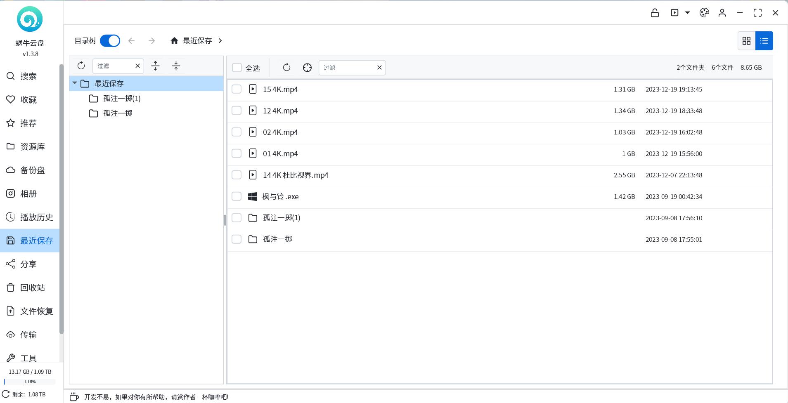Go back with the left arrow

pos(131,41)
